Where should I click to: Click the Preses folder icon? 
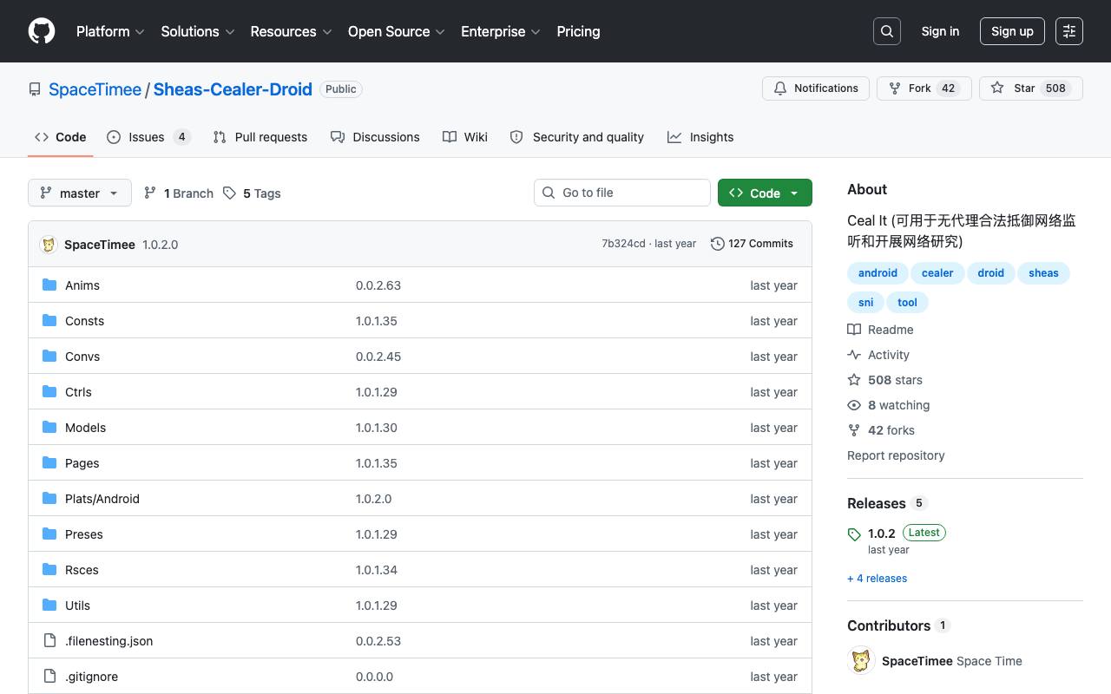pyautogui.click(x=49, y=534)
